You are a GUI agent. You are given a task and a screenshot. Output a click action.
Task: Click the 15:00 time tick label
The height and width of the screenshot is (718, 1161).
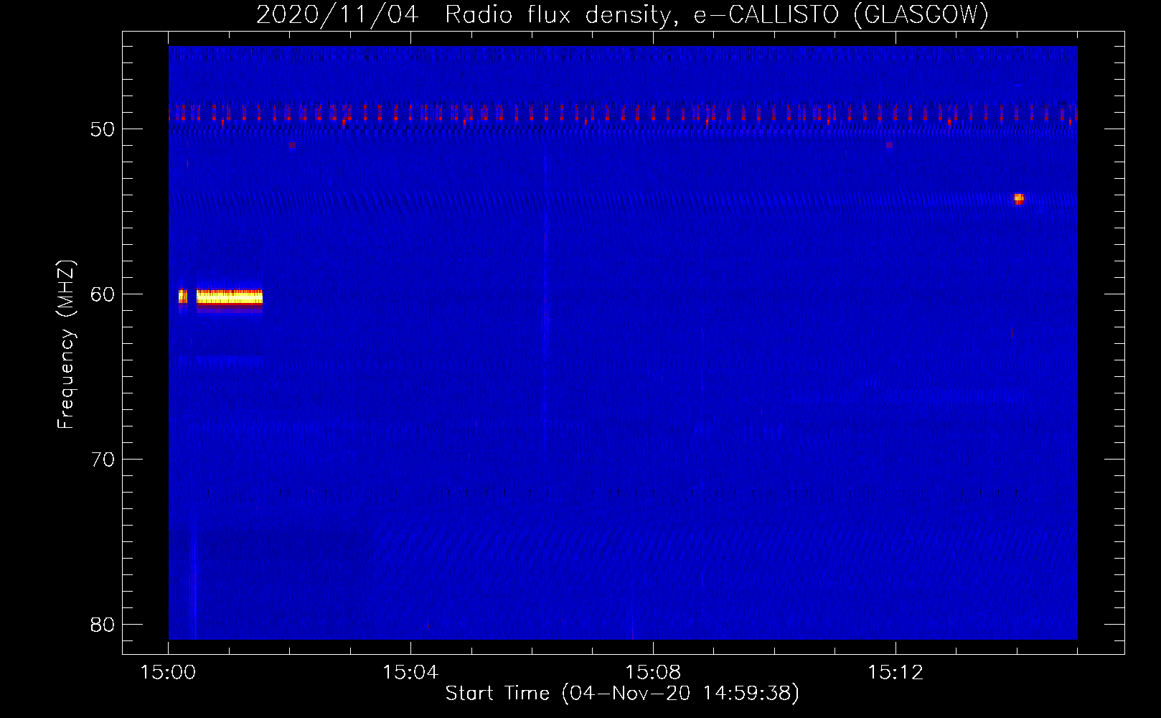[x=168, y=673]
